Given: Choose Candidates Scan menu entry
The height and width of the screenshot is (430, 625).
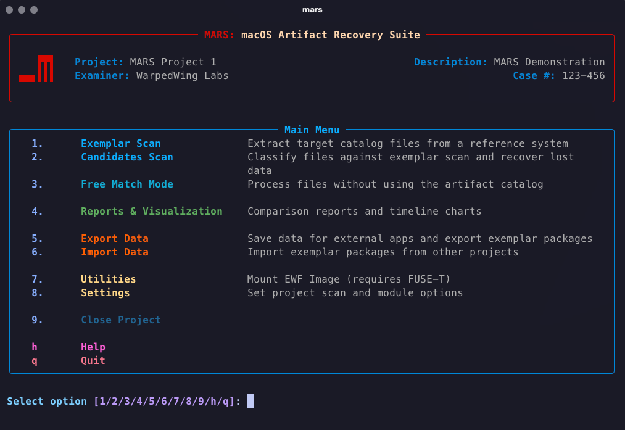Looking at the screenshot, I should click(x=126, y=157).
